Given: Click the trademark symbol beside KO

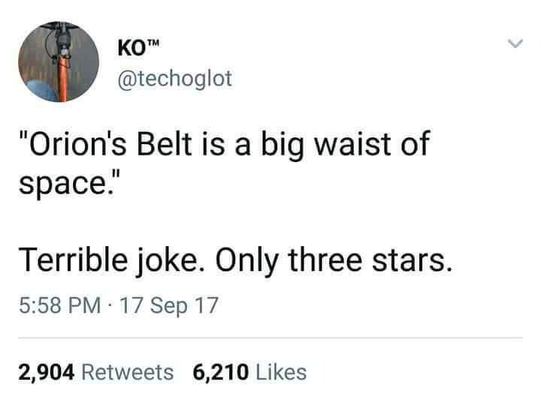Looking at the screenshot, I should [153, 44].
